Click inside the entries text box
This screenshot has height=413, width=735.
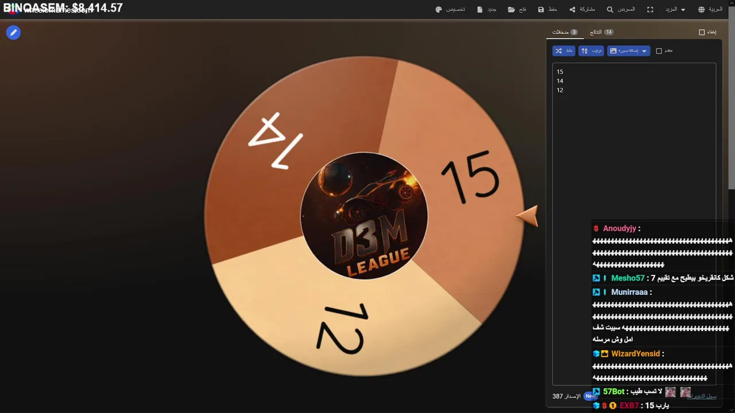pos(634,224)
